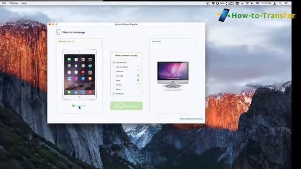Click the status icon beside Photos

(x=138, y=84)
